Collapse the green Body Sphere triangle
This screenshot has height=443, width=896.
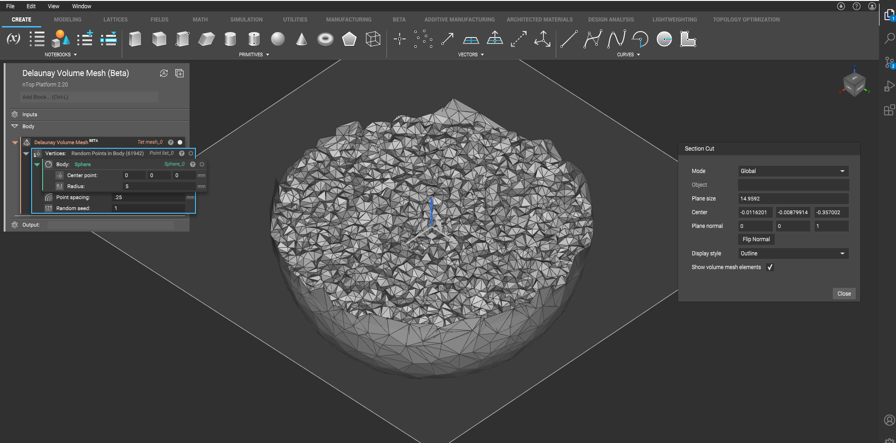pos(37,165)
